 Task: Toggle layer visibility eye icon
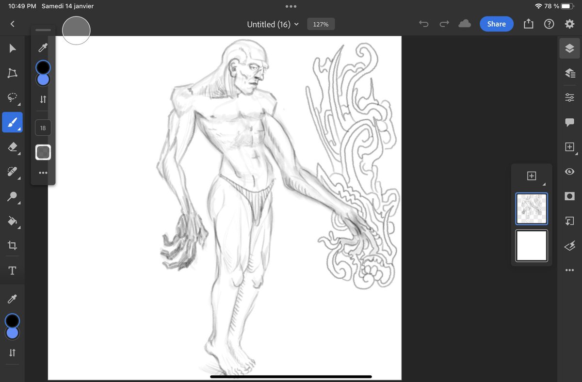point(569,172)
